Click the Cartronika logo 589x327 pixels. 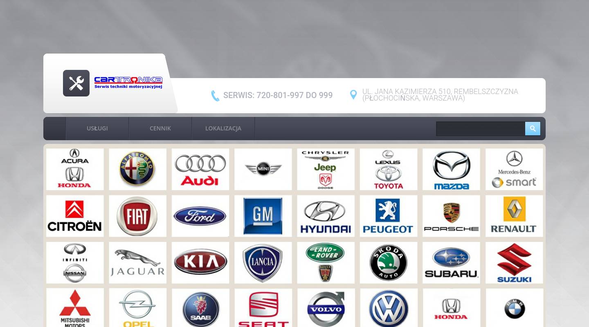pos(128,83)
